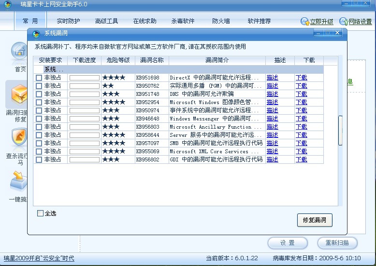The image size is (376, 266).
Task: Open 描述 link for KB951698
Action: (x=273, y=78)
